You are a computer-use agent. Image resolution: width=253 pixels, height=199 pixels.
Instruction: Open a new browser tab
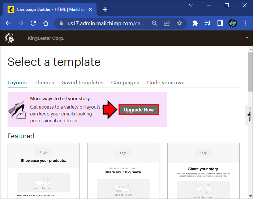pyautogui.click(x=105, y=9)
